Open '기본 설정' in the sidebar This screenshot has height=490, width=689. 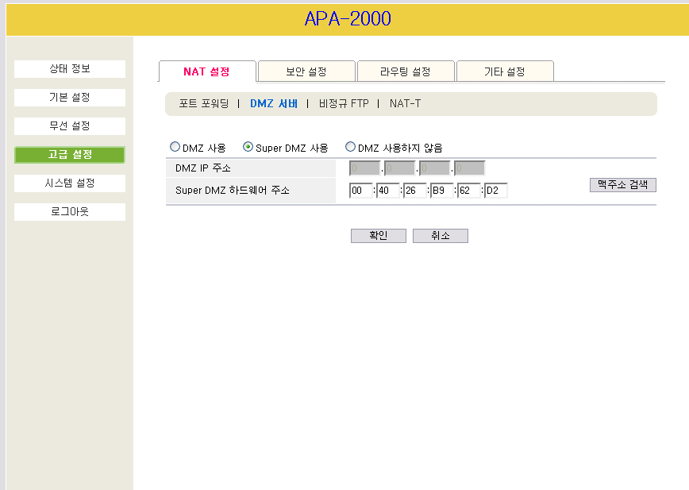70,98
